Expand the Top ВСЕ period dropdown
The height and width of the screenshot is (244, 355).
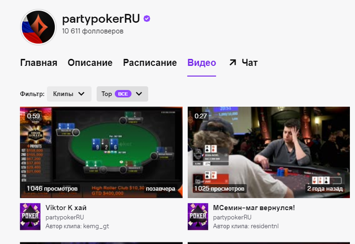point(122,94)
